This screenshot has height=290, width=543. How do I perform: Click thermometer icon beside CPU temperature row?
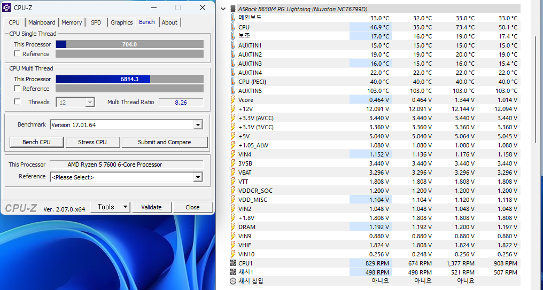coord(233,27)
